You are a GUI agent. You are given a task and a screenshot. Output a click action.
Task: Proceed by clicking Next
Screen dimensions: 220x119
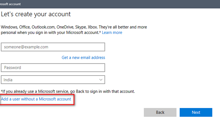(x=196, y=112)
